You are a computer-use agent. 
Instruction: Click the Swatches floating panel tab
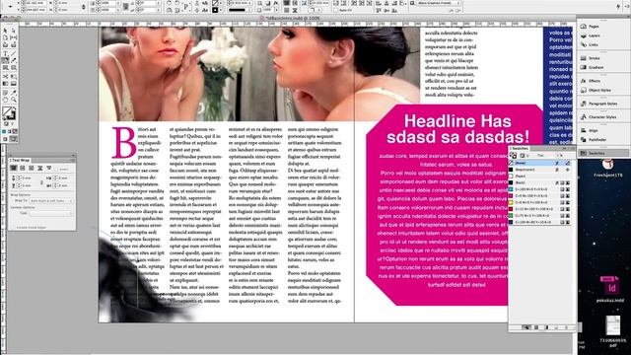(520, 149)
